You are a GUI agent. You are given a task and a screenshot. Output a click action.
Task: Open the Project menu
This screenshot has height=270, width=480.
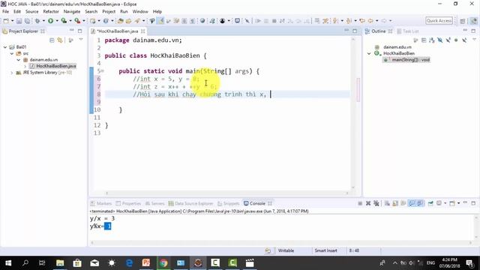(109, 12)
